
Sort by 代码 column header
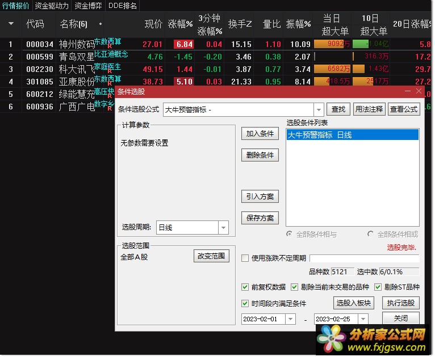coord(35,24)
